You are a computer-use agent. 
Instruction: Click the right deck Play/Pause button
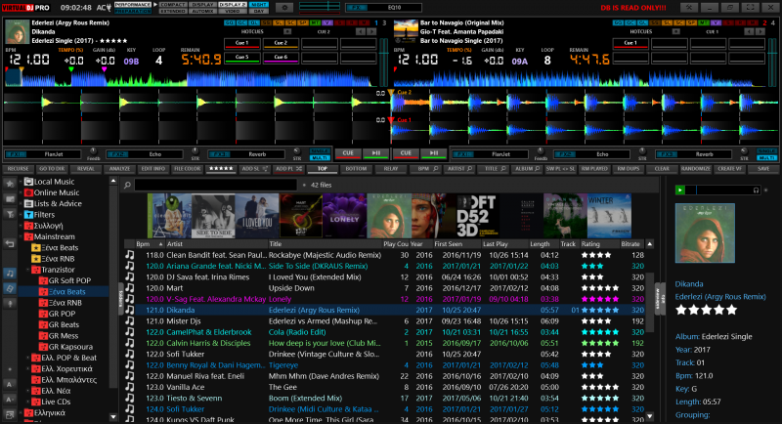tap(433, 153)
